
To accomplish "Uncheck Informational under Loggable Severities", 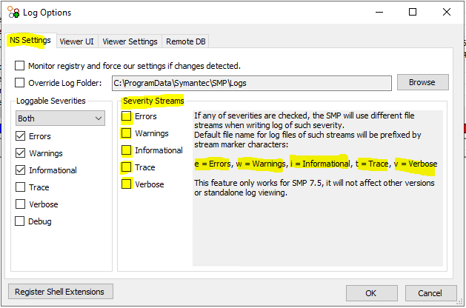I will point(20,170).
